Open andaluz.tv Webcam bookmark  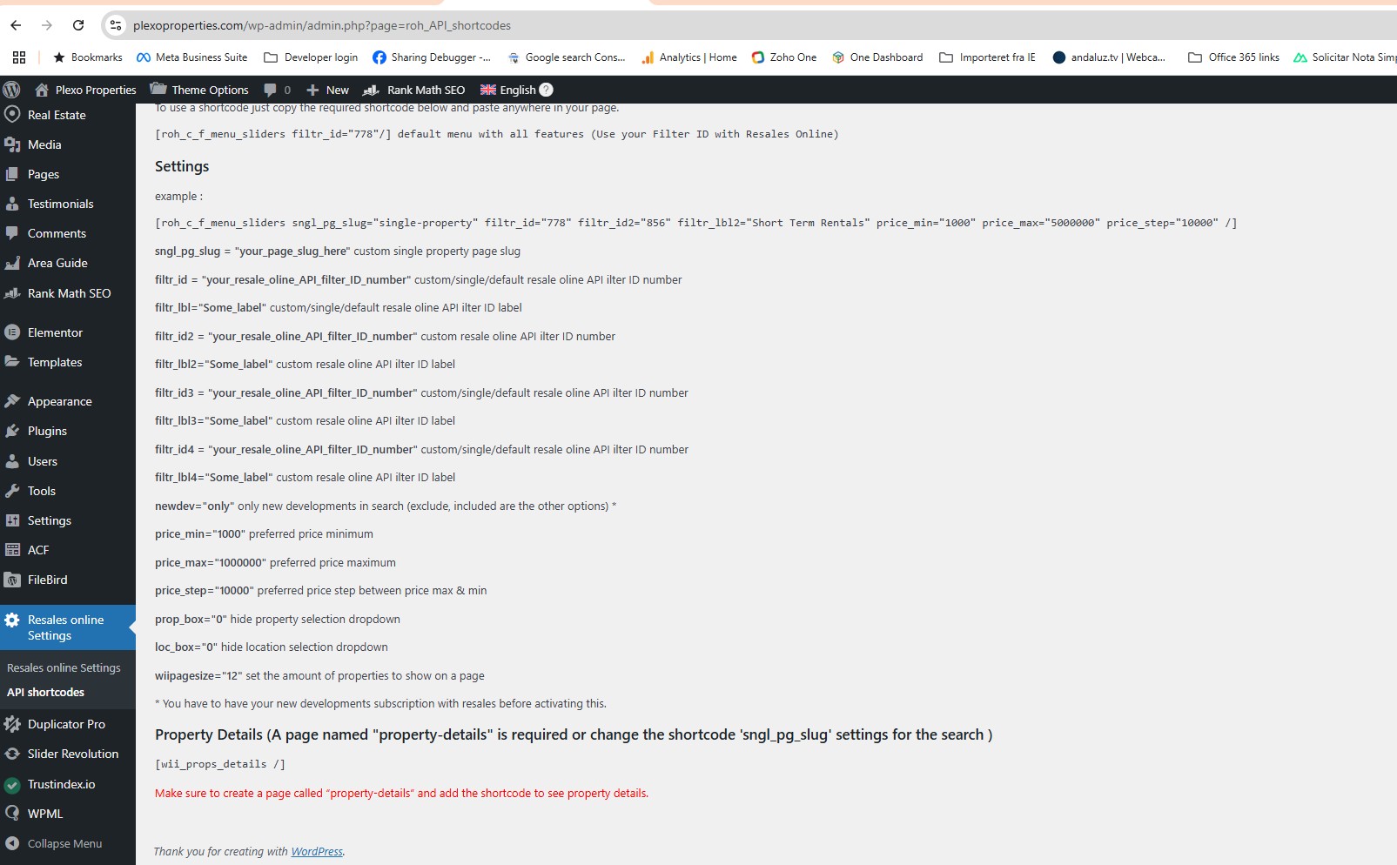(x=1109, y=57)
